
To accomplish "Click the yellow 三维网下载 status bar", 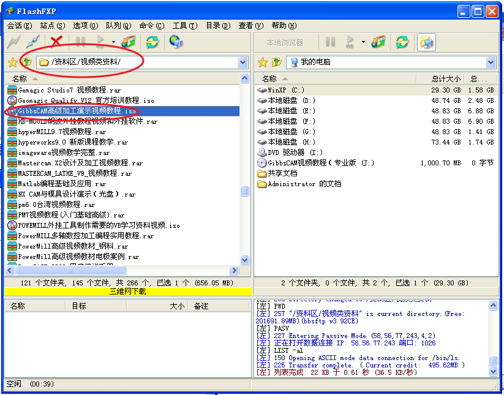I will (x=127, y=292).
